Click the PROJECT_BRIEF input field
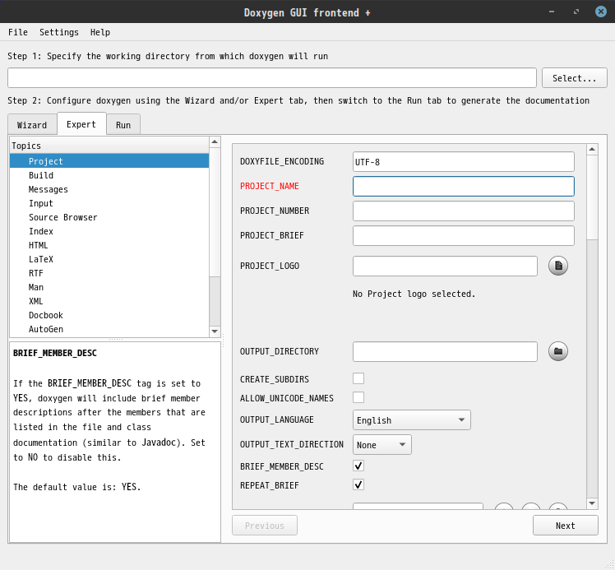Viewport: 615px width, 570px height. pyautogui.click(x=463, y=235)
